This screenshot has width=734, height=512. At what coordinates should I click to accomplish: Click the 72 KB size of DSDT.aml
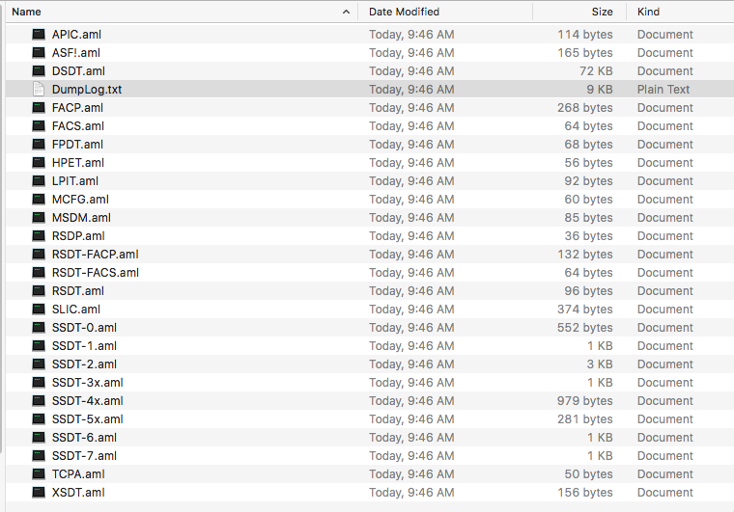(x=596, y=71)
